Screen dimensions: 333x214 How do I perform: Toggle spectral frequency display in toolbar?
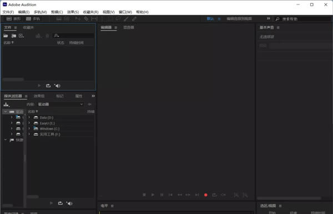point(59,19)
